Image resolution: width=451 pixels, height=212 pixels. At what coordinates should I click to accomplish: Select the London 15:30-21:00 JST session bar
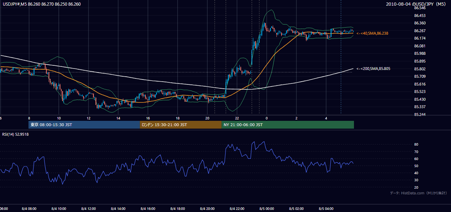181,125
